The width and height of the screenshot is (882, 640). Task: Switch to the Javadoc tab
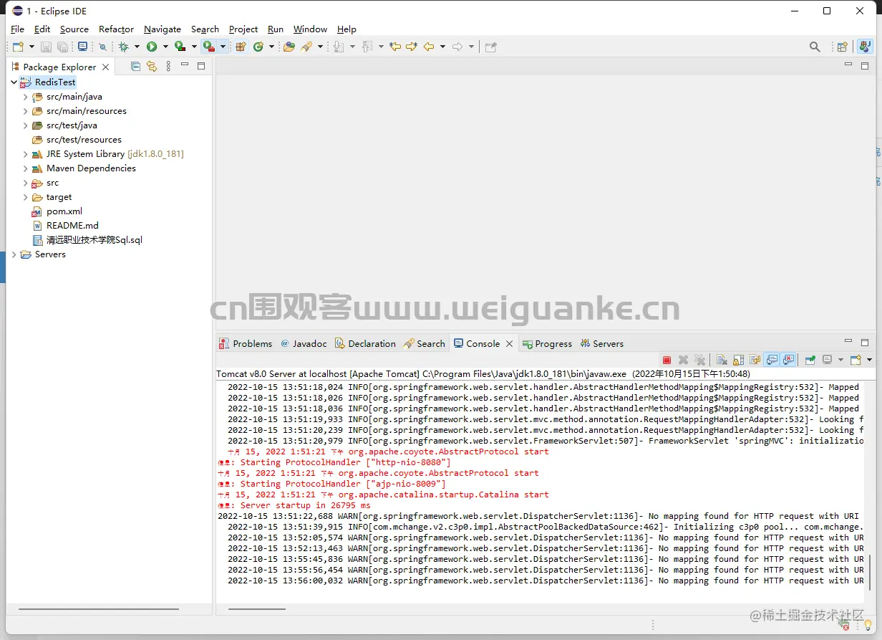(304, 344)
